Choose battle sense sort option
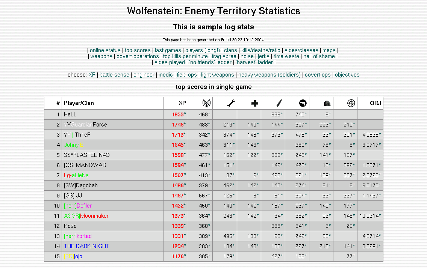The image size is (427, 268). point(114,75)
